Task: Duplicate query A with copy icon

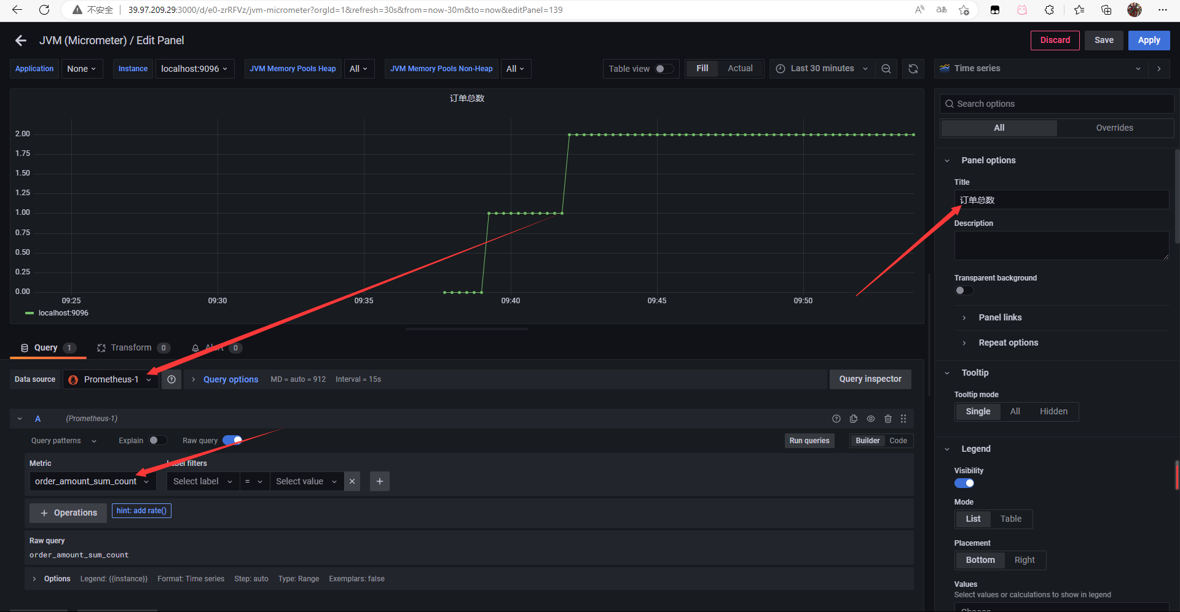Action: 854,419
